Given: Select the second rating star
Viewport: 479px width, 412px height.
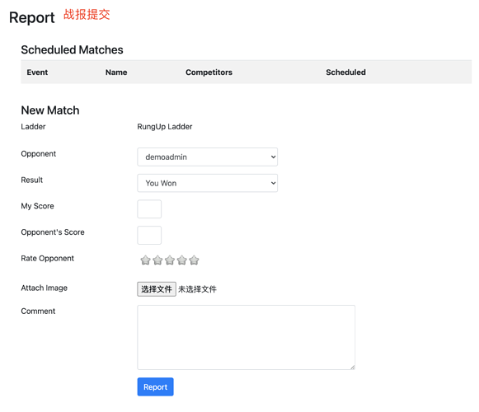Looking at the screenshot, I should click(x=157, y=260).
